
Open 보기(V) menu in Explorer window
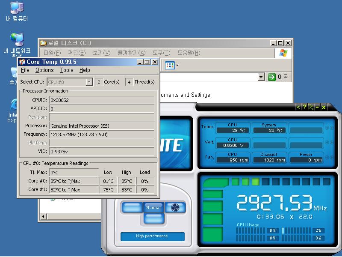[x=102, y=53]
